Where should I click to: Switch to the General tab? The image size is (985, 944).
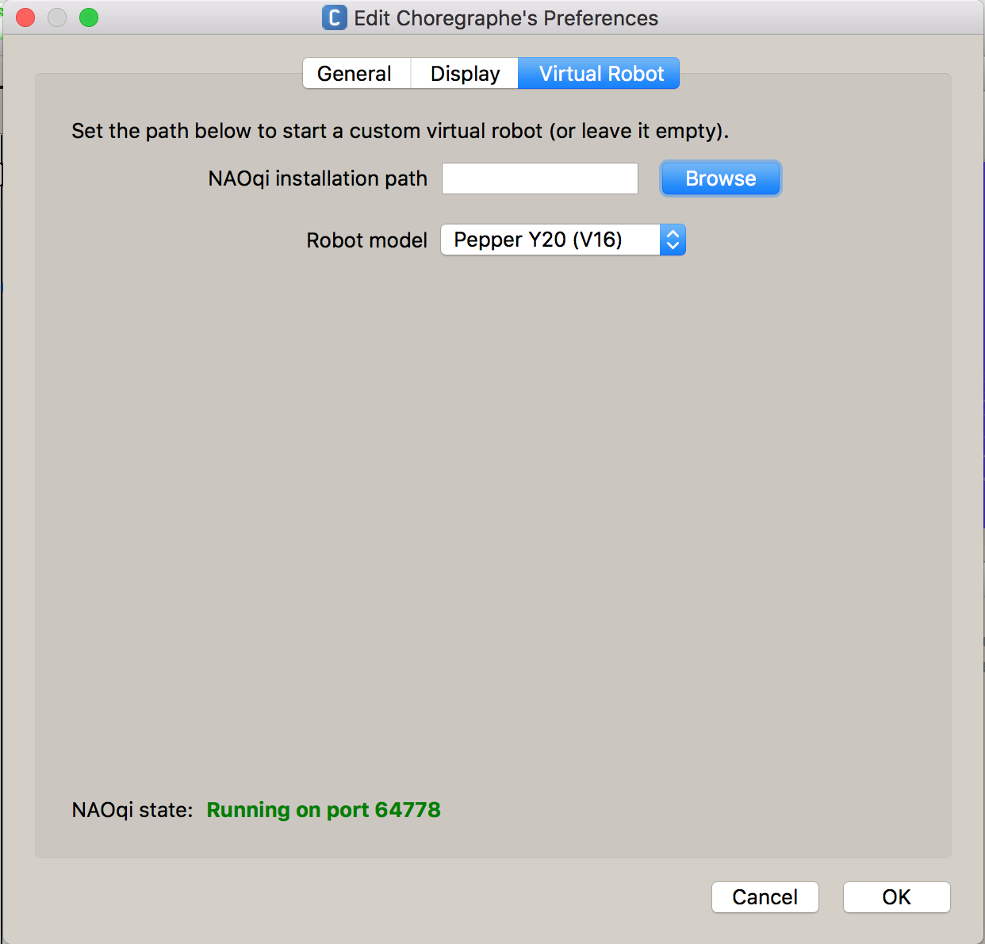tap(355, 74)
